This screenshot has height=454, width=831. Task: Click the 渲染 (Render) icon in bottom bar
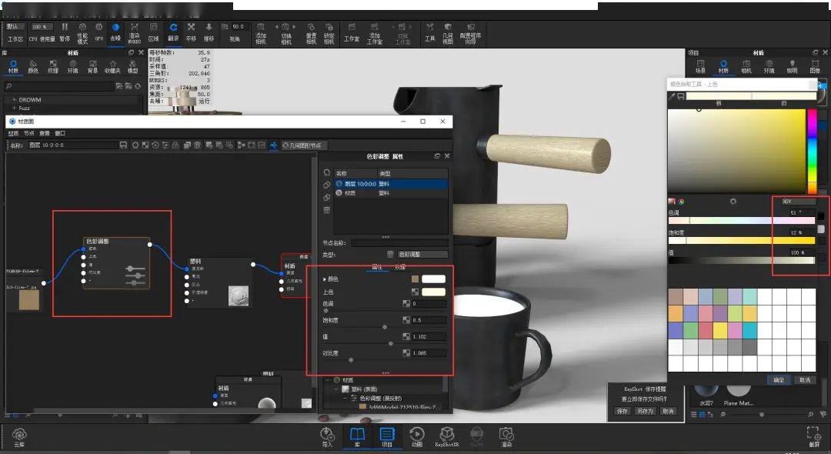(x=506, y=436)
